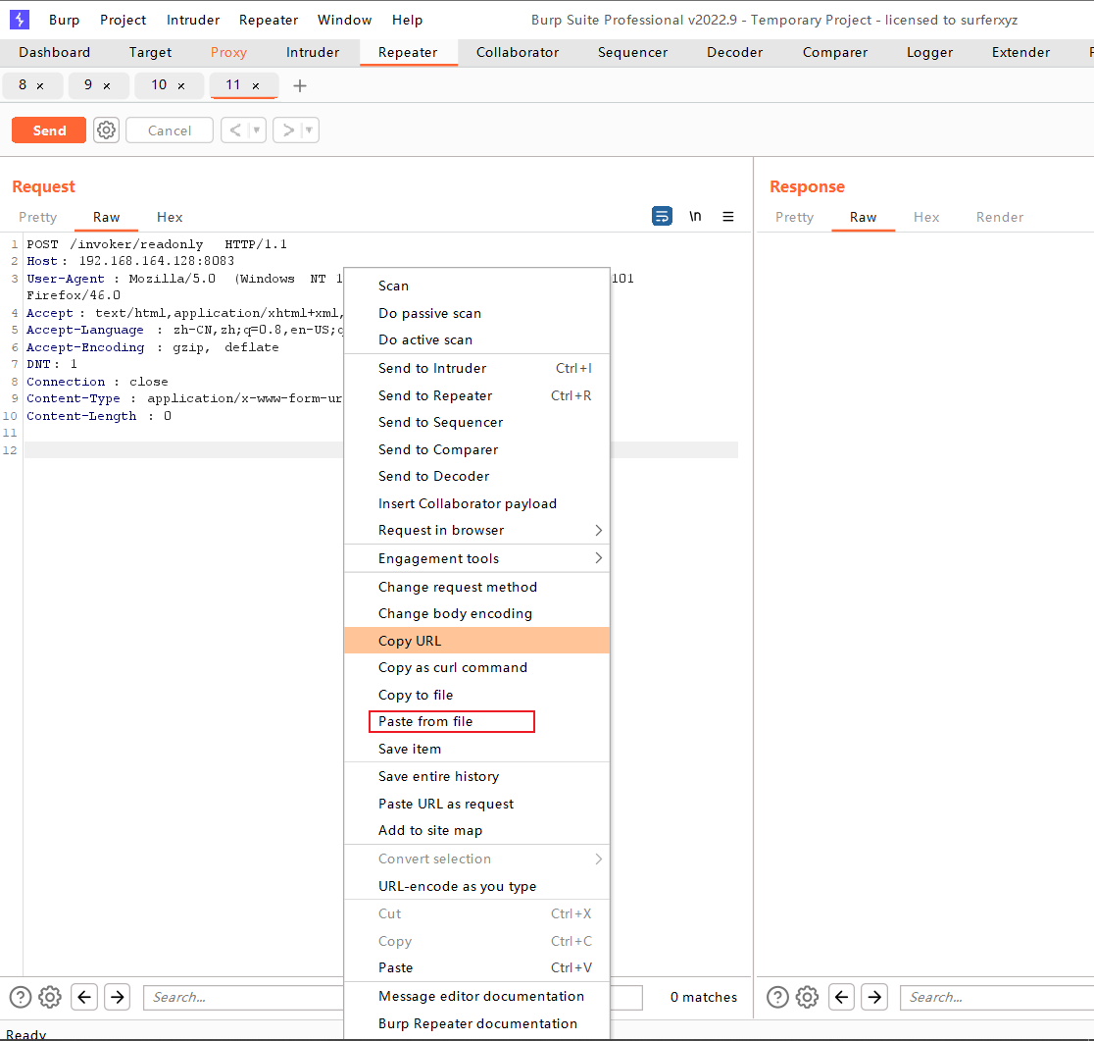Add a new Repeater tab with plus

[300, 86]
